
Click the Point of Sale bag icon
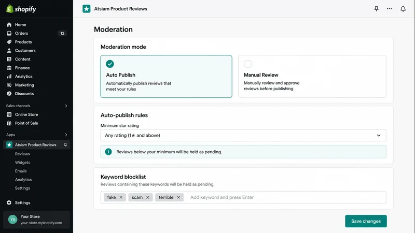coord(9,123)
